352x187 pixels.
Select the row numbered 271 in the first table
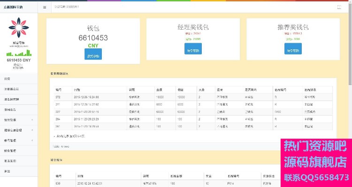(193, 104)
